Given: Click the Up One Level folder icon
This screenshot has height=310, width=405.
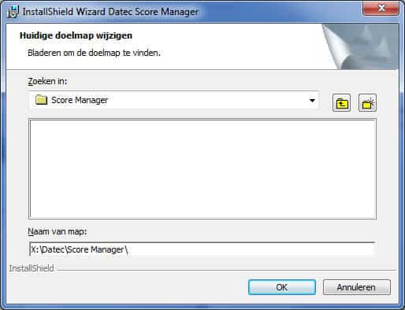Looking at the screenshot, I should [x=341, y=103].
